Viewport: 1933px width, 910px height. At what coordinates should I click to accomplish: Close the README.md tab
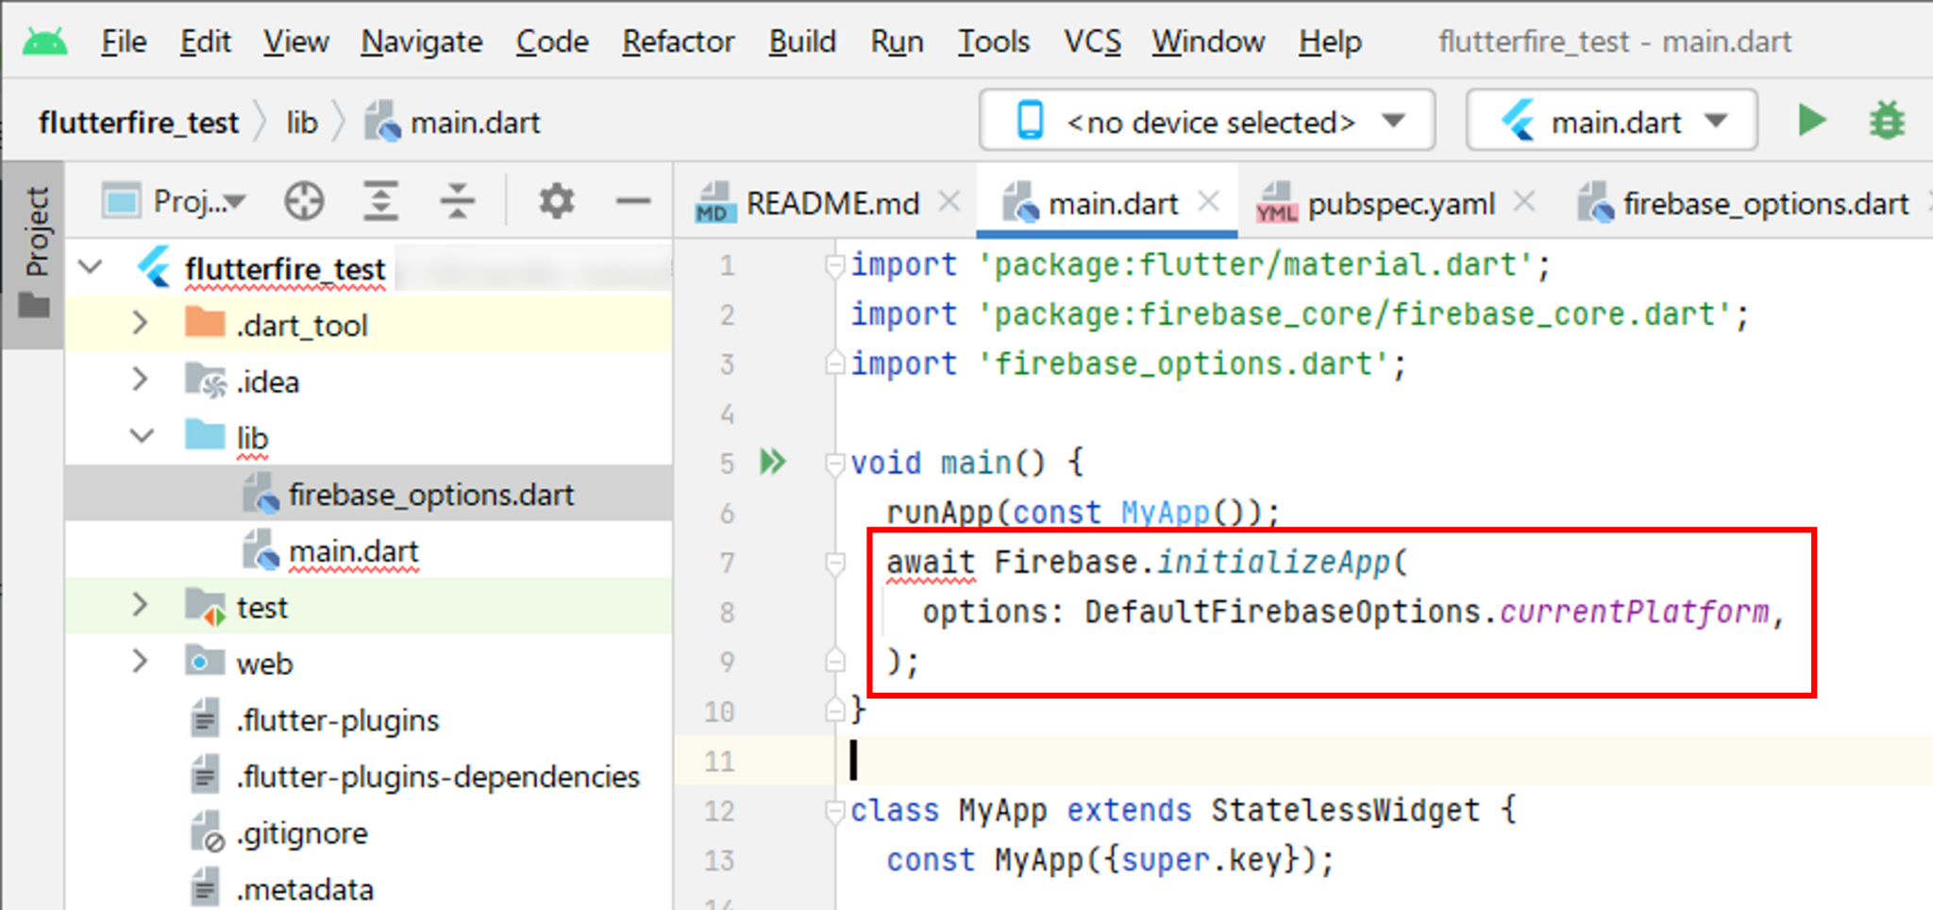pyautogui.click(x=950, y=201)
